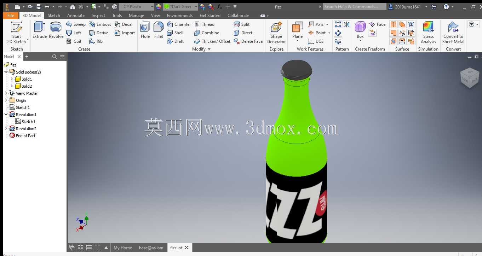This screenshot has height=256, width=482.
Task: Select the UCS tool
Action: (316, 41)
